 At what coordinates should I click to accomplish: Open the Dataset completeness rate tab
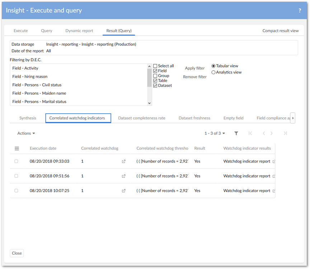[x=142, y=118]
